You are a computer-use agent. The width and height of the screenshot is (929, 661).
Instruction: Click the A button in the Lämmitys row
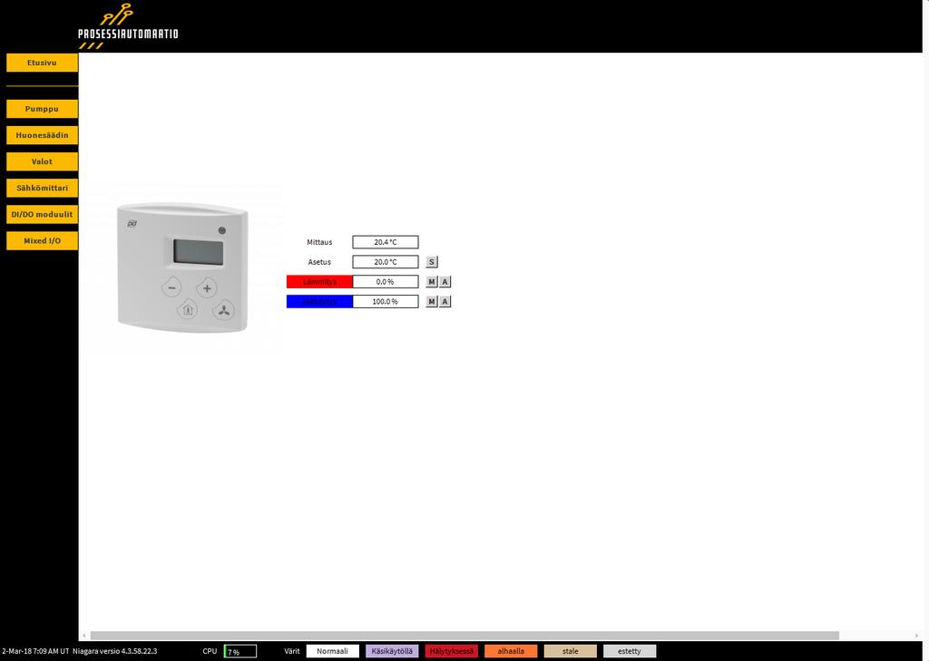(x=445, y=282)
